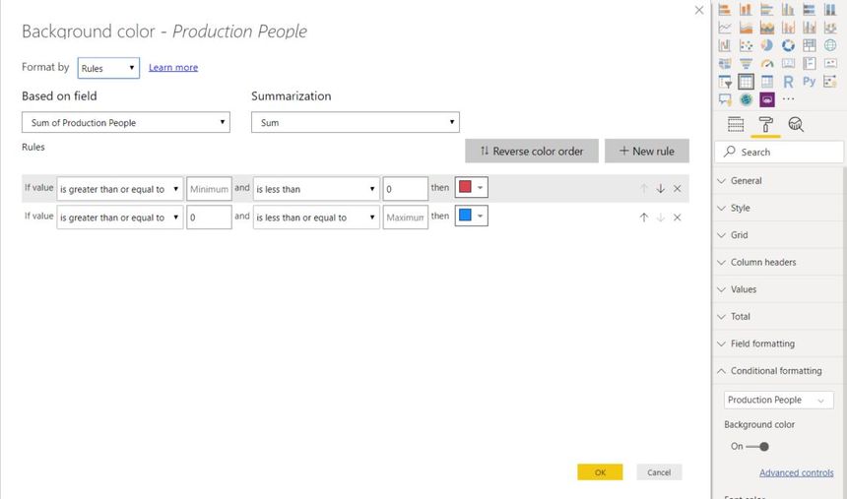Select the gauge visual

pos(767,64)
